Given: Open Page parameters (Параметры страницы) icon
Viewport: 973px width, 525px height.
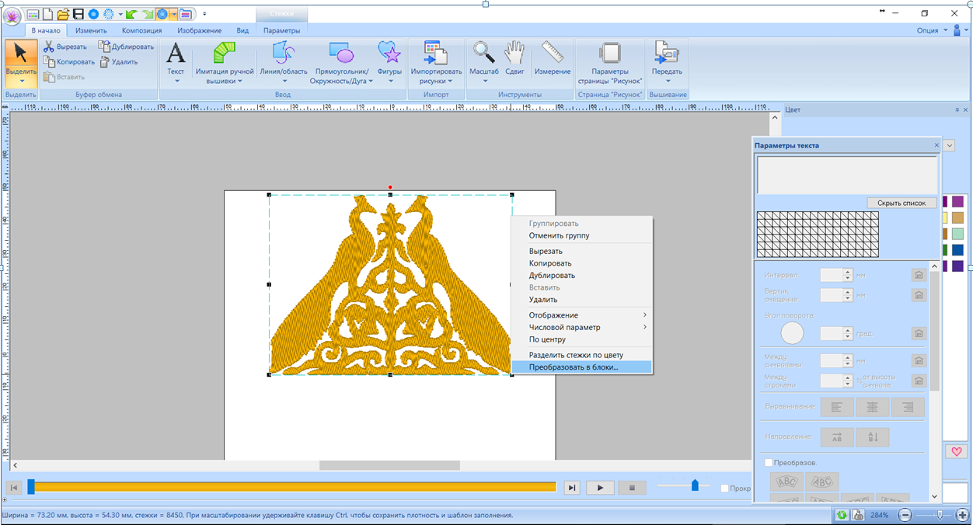Looking at the screenshot, I should [x=610, y=53].
